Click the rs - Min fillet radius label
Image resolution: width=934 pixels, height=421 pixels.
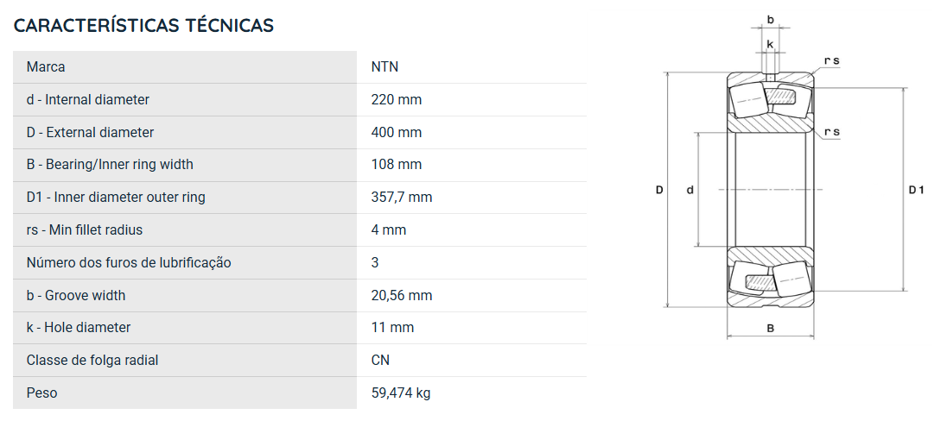[x=85, y=229]
